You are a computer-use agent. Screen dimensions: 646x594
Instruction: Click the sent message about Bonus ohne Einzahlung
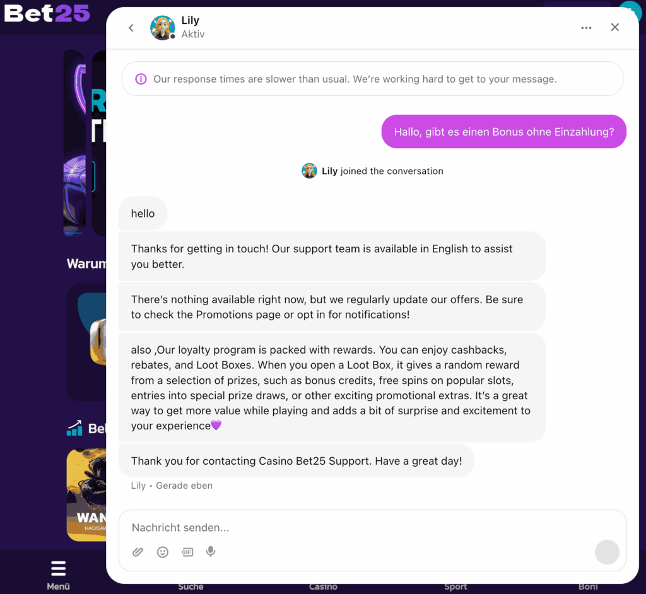(504, 132)
